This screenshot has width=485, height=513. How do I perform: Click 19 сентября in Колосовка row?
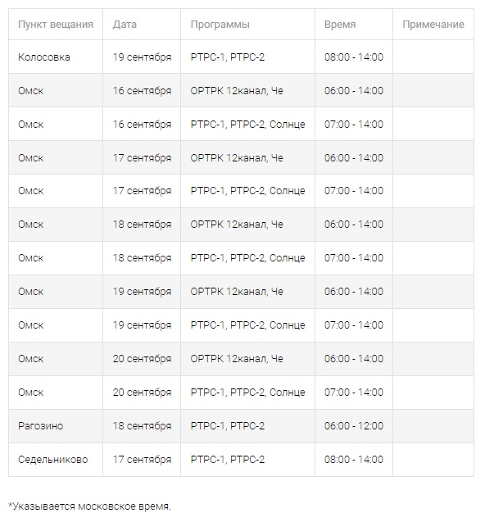tap(142, 57)
